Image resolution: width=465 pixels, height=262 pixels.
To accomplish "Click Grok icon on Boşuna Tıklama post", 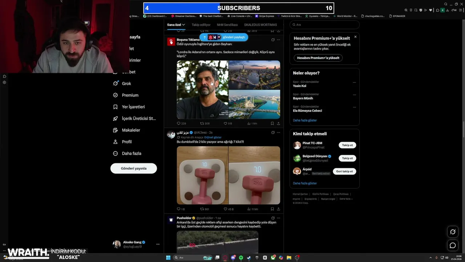I will [273, 40].
